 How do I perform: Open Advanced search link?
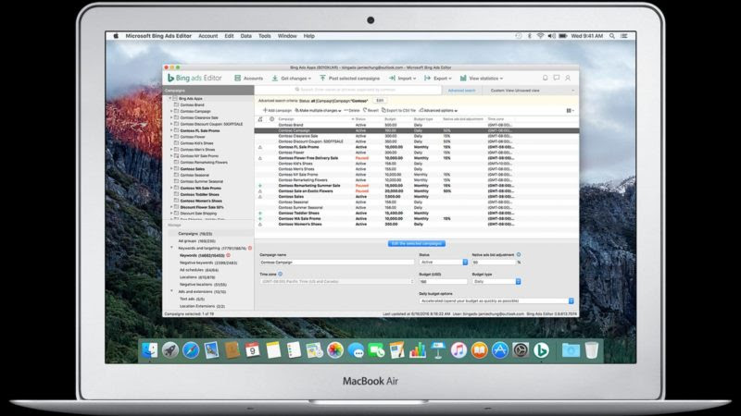coord(461,90)
